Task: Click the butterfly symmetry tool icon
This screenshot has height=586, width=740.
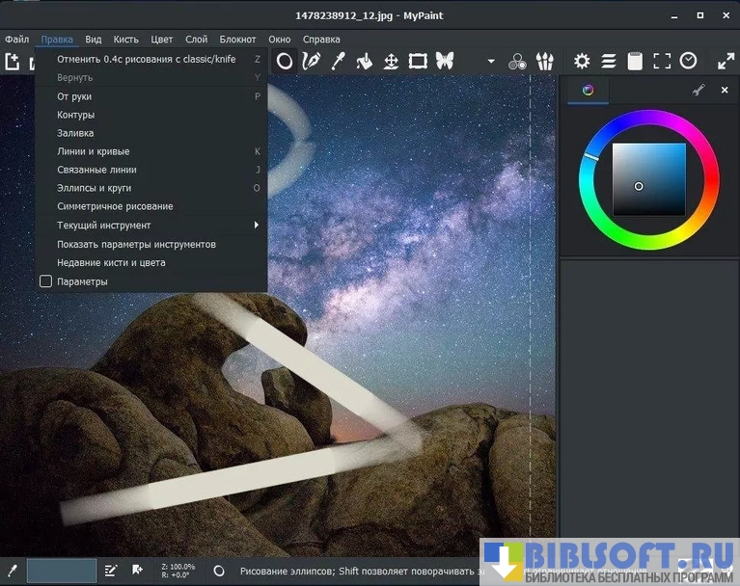Action: (x=445, y=61)
